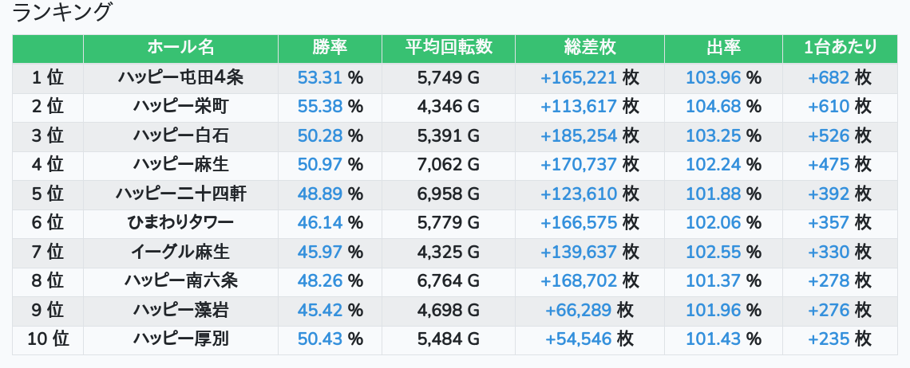Click per-machine value +235 for ハッピー厚別
This screenshot has height=368, width=910.
829,339
